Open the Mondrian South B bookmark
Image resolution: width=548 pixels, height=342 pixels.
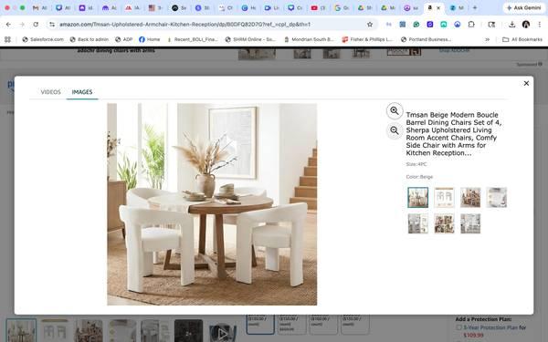pyautogui.click(x=309, y=39)
